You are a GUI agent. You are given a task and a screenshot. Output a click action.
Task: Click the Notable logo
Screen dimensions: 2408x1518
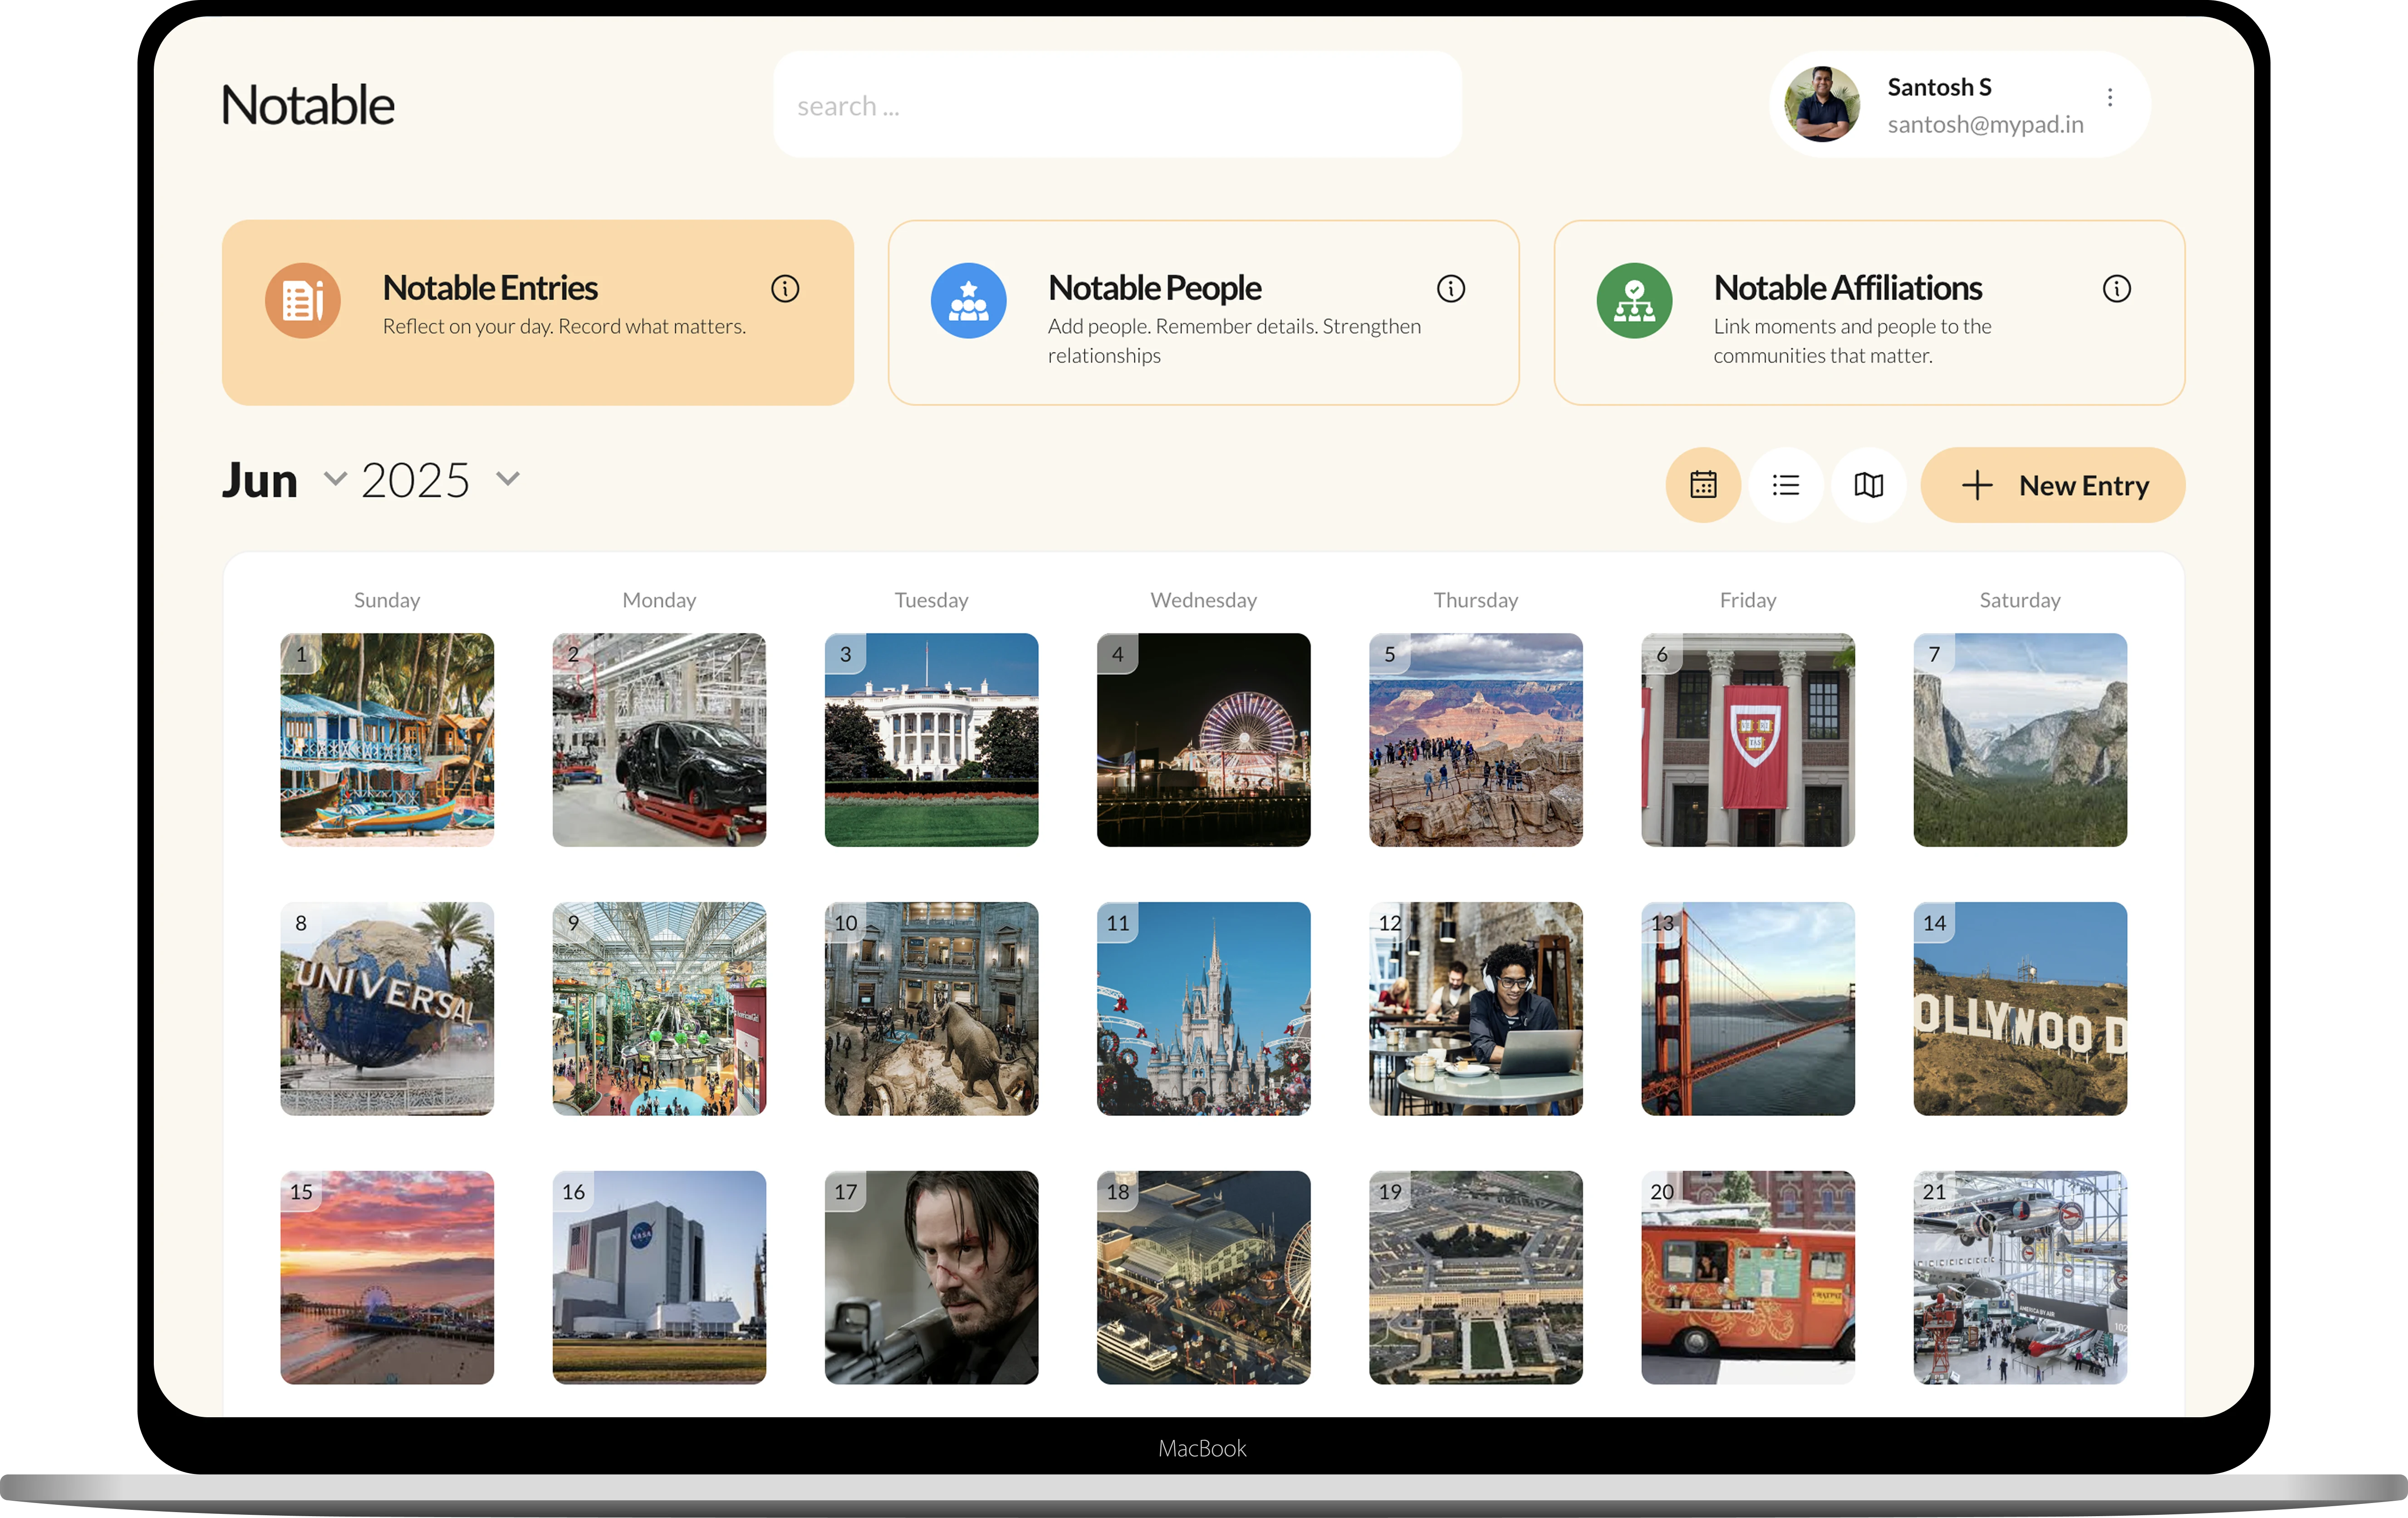307,105
